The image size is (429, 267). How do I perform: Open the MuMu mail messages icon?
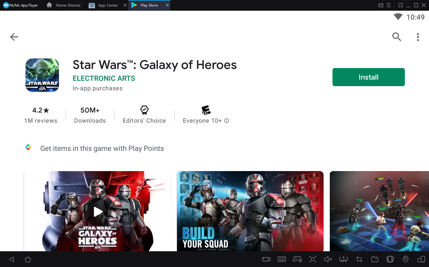(381, 5)
